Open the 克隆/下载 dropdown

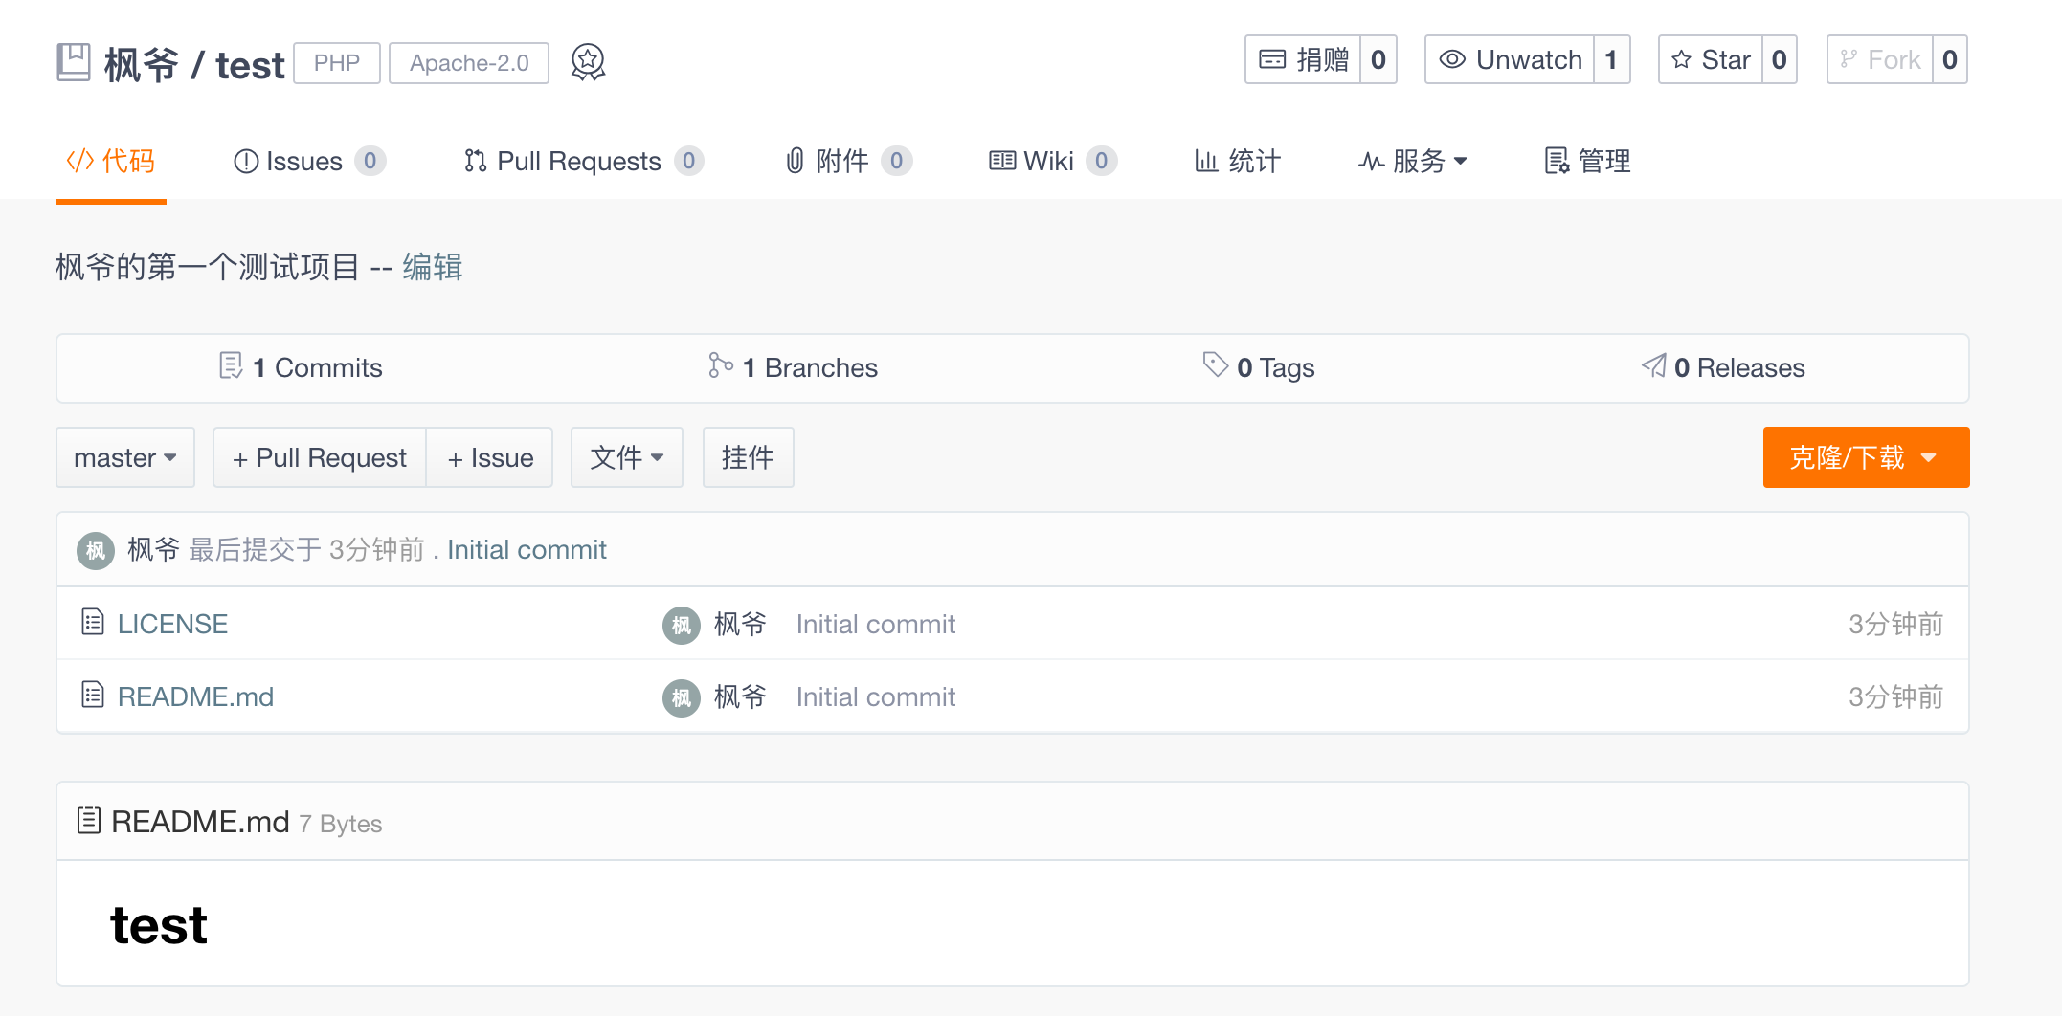point(1865,457)
